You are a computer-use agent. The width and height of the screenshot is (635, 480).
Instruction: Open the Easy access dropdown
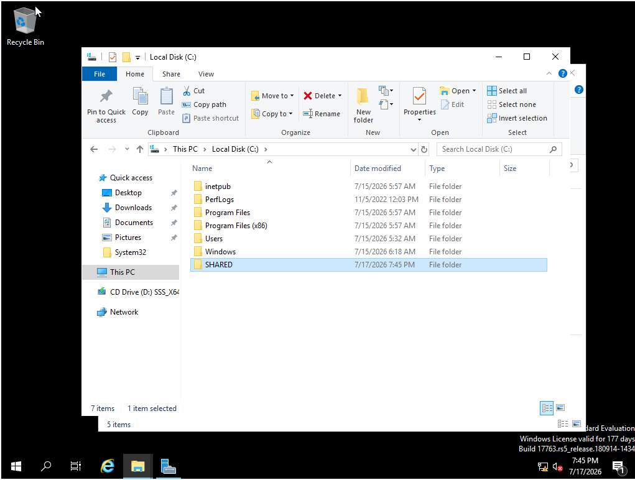point(386,104)
